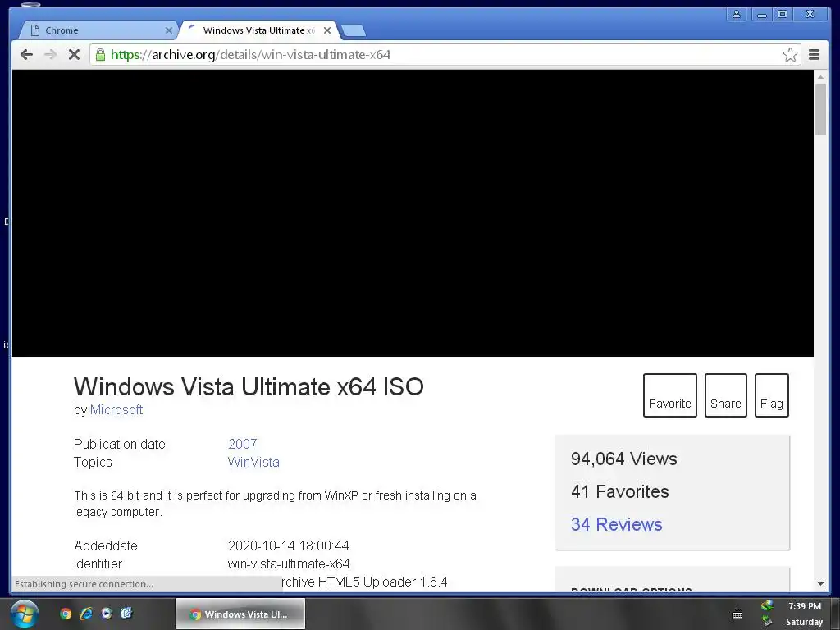Click the page scrollbar down arrow
This screenshot has width=840, height=630.
[x=820, y=584]
